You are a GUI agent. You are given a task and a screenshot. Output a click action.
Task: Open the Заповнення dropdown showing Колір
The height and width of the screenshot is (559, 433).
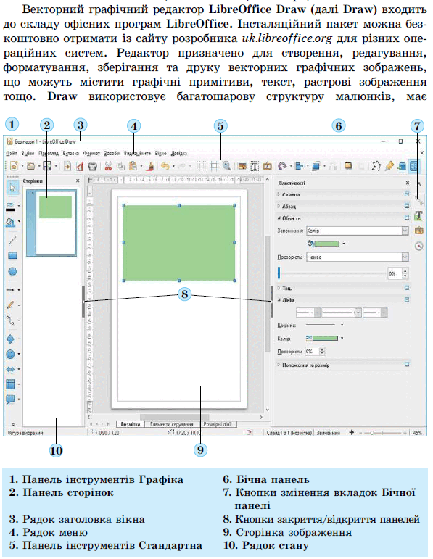(358, 231)
